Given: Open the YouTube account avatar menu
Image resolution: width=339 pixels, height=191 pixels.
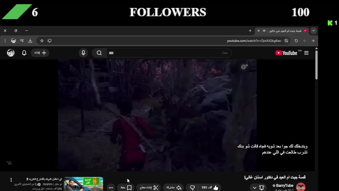Looking at the screenshot, I should [x=11, y=53].
